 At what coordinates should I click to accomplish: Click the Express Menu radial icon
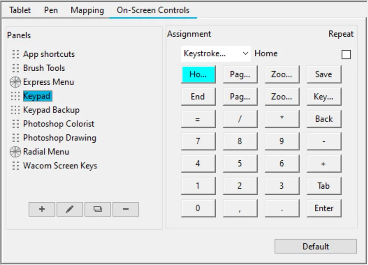tap(15, 82)
